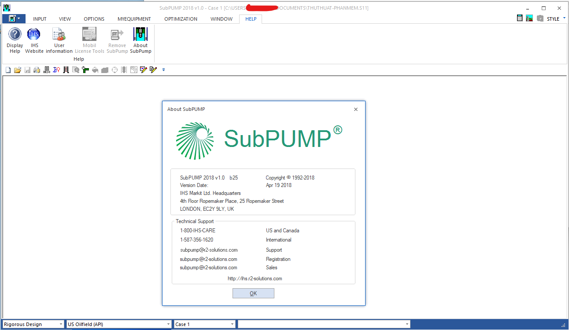Click the green pipe gauge toolbar icon
569x330 pixels.
click(85, 70)
